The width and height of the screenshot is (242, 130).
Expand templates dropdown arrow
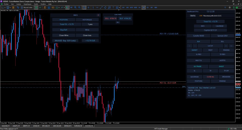coord(10,8)
